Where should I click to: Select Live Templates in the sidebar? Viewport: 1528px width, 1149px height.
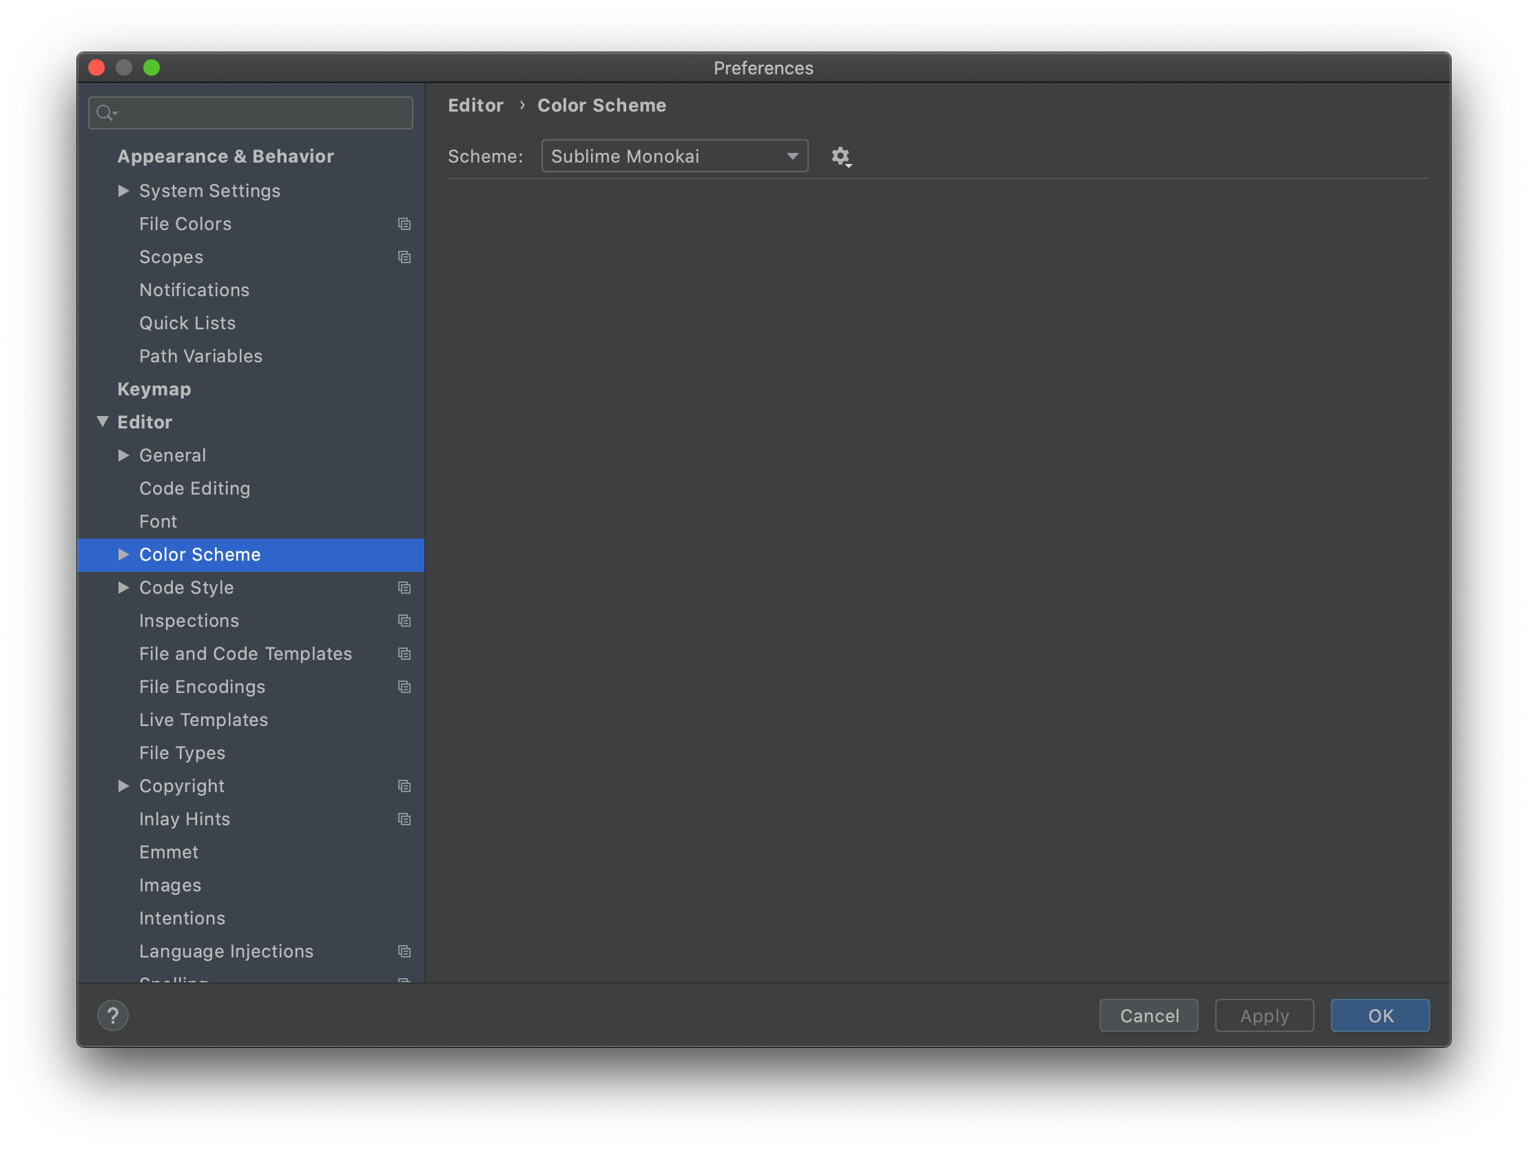pyautogui.click(x=203, y=720)
